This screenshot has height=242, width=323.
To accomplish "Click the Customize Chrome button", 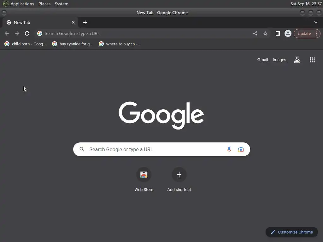I will 292,232.
